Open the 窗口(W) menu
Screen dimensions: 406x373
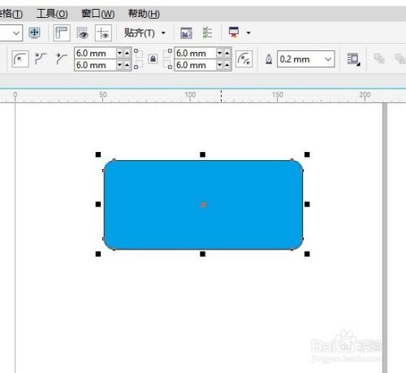coord(98,13)
